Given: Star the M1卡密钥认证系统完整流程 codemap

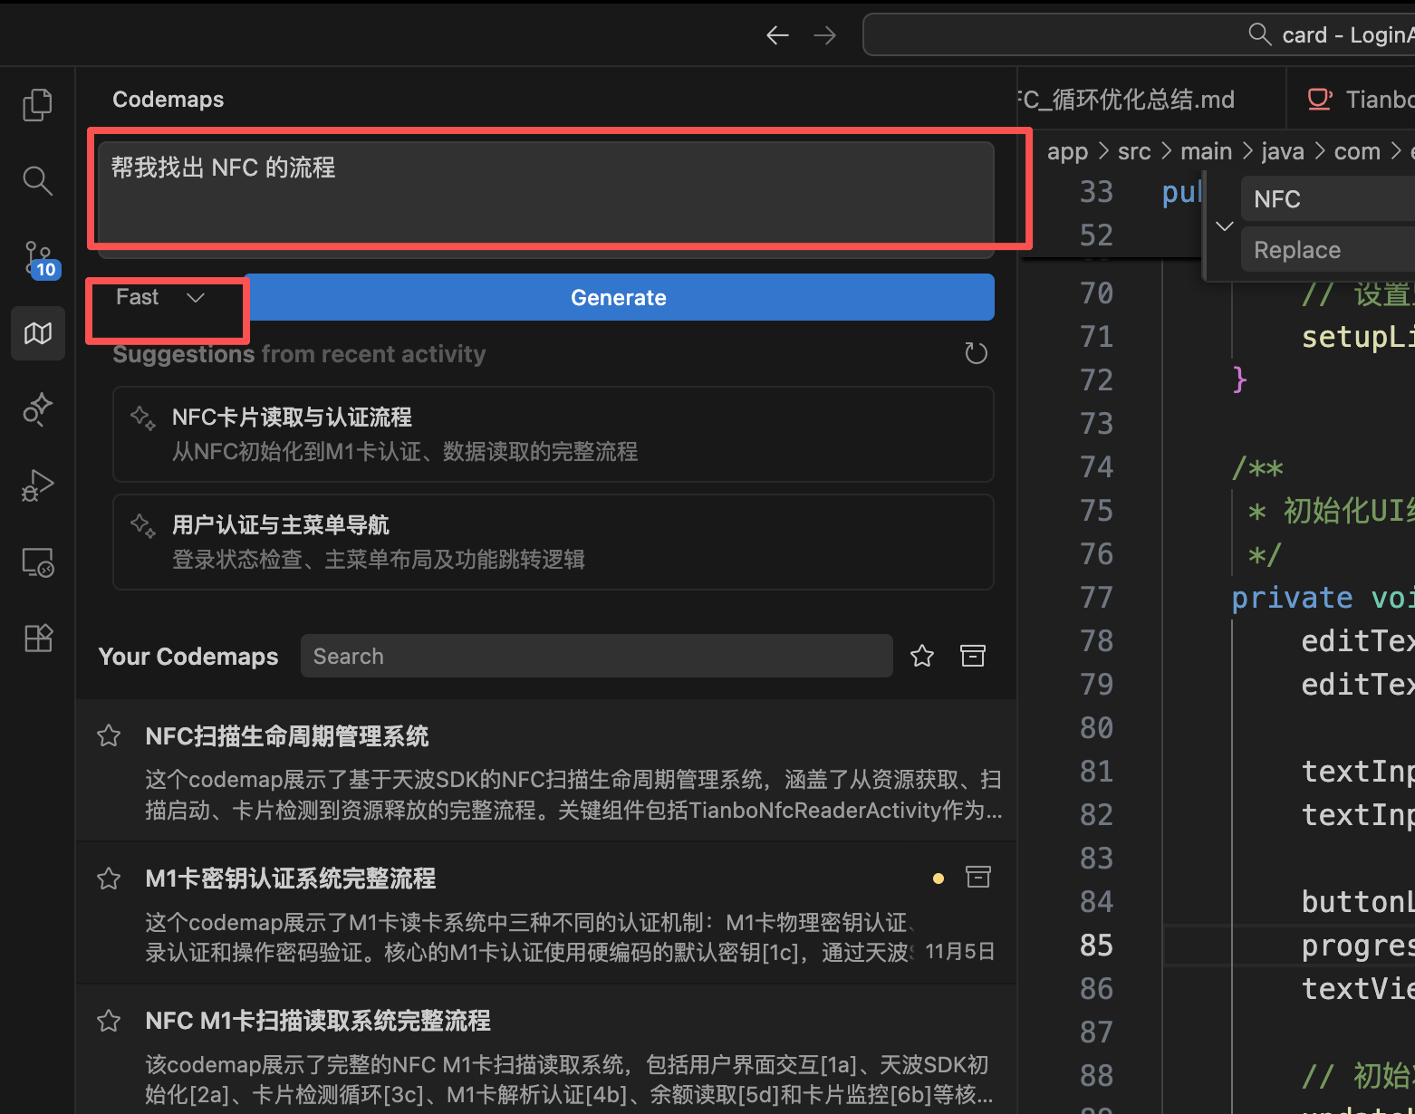Looking at the screenshot, I should tap(109, 878).
